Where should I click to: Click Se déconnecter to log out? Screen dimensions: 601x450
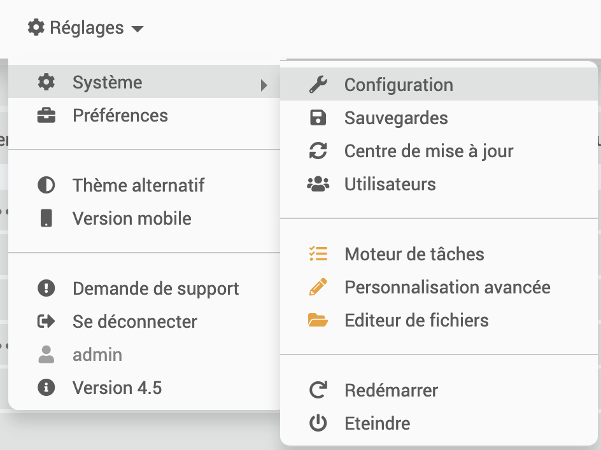pos(134,321)
